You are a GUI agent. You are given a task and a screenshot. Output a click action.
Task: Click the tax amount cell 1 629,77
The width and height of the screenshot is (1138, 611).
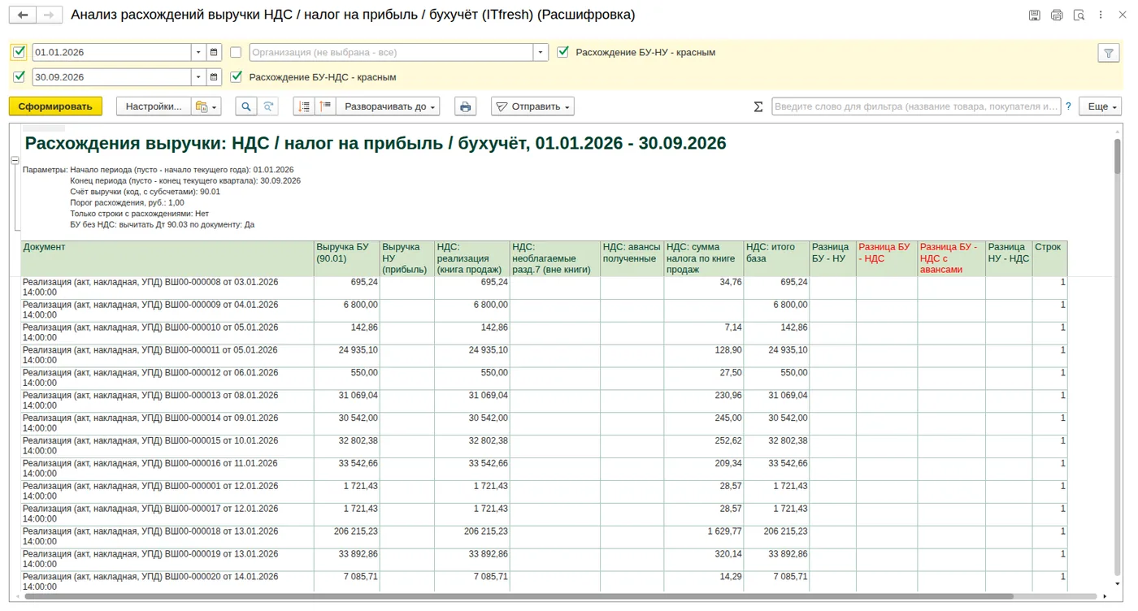click(x=703, y=537)
